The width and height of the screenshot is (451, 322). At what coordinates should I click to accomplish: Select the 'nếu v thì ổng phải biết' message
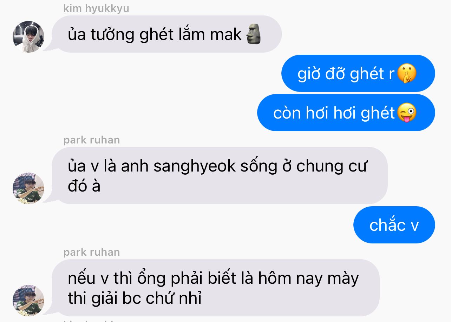pos(216,288)
